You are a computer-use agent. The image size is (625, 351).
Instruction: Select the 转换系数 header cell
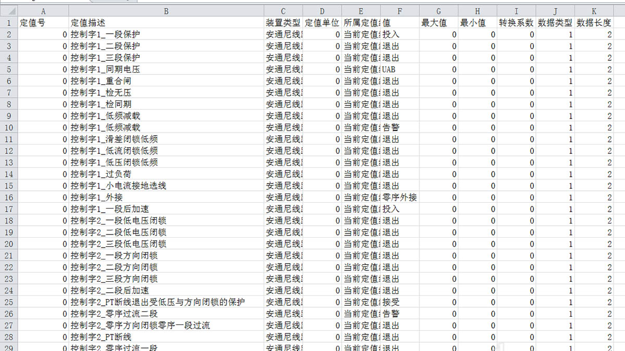click(516, 23)
